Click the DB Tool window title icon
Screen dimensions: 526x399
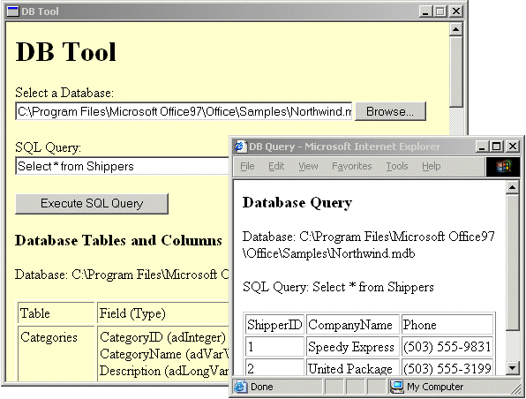click(12, 11)
